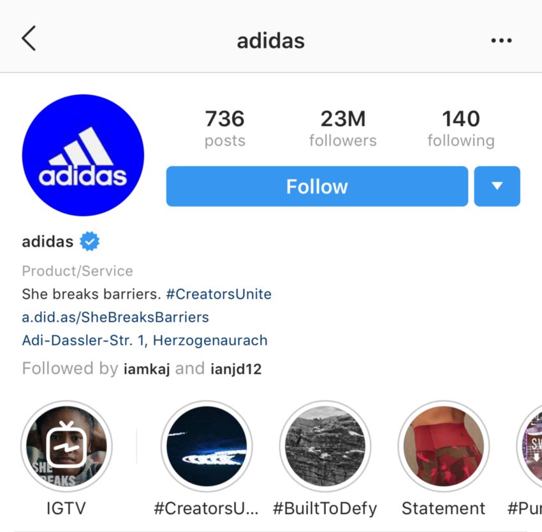Image resolution: width=542 pixels, height=532 pixels.
Task: Open the a.did.as/SheBreaksBarriers link
Action: (115, 317)
